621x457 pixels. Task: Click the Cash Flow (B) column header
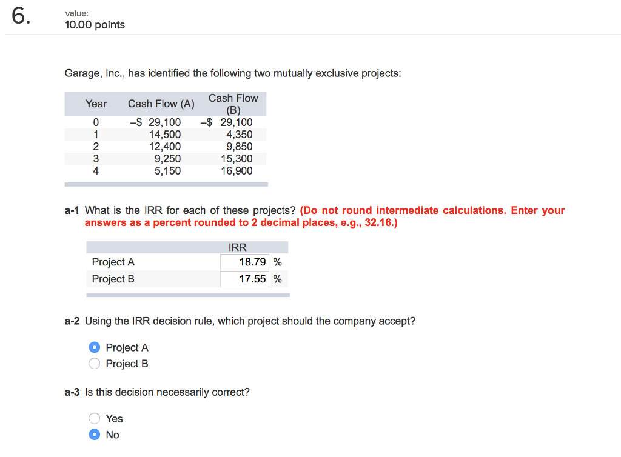point(233,104)
